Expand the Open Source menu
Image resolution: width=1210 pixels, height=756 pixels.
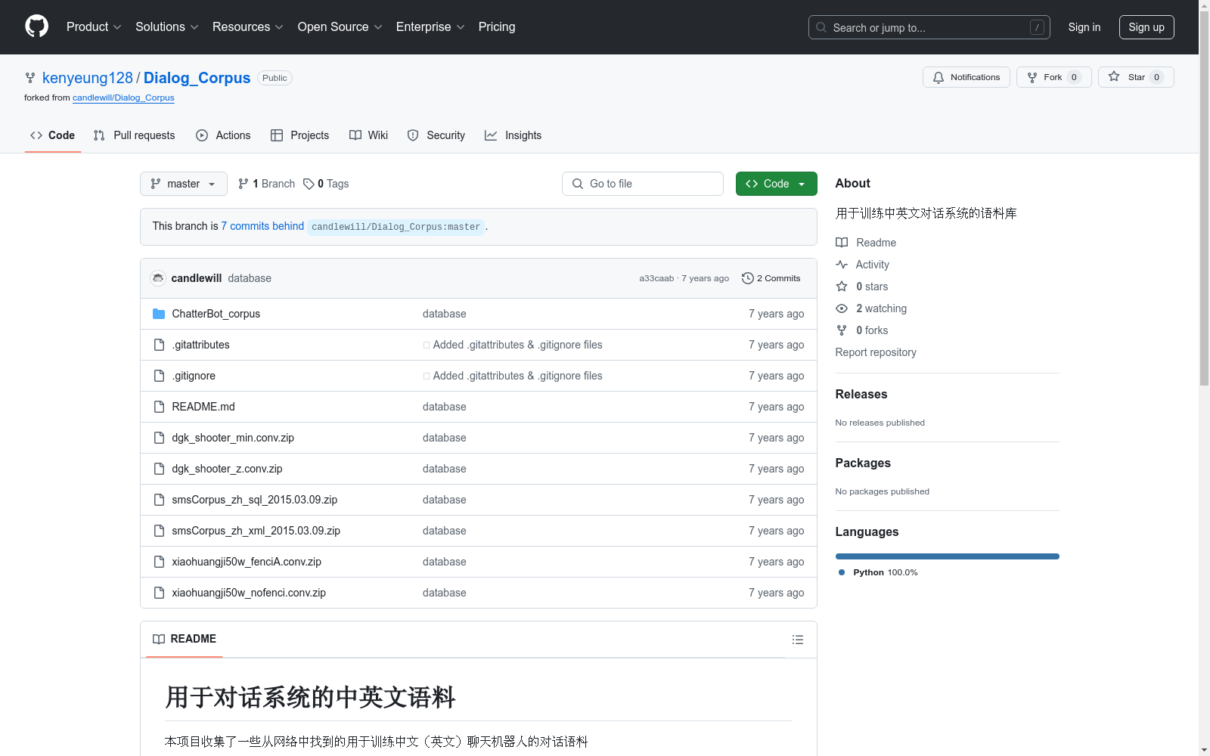[340, 27]
